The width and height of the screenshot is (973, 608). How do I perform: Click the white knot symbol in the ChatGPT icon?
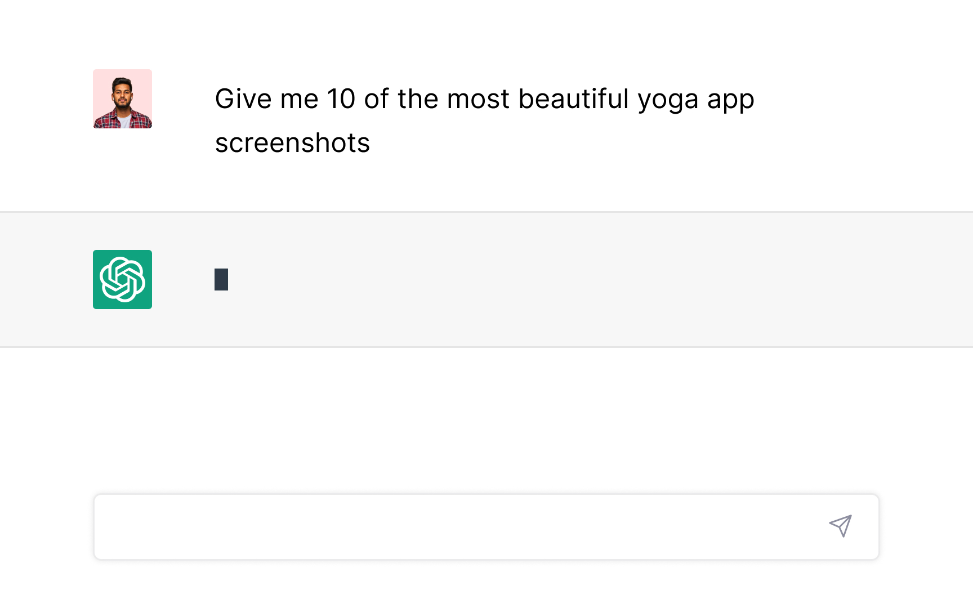point(122,279)
